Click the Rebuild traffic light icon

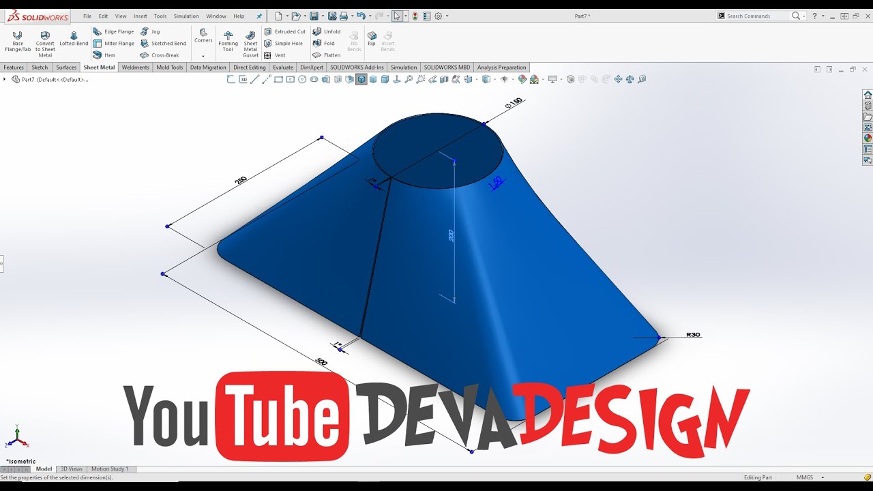click(415, 16)
